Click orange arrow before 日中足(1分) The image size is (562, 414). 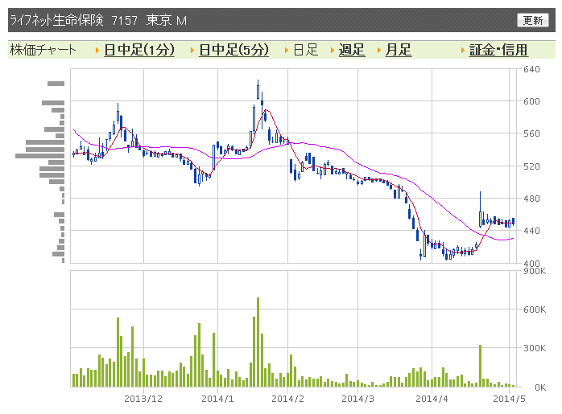pos(97,51)
